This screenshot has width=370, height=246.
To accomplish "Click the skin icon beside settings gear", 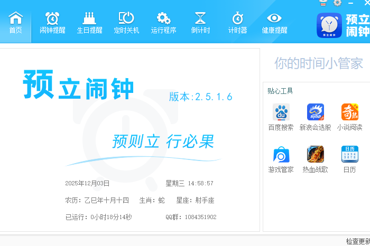I will (x=323, y=3).
